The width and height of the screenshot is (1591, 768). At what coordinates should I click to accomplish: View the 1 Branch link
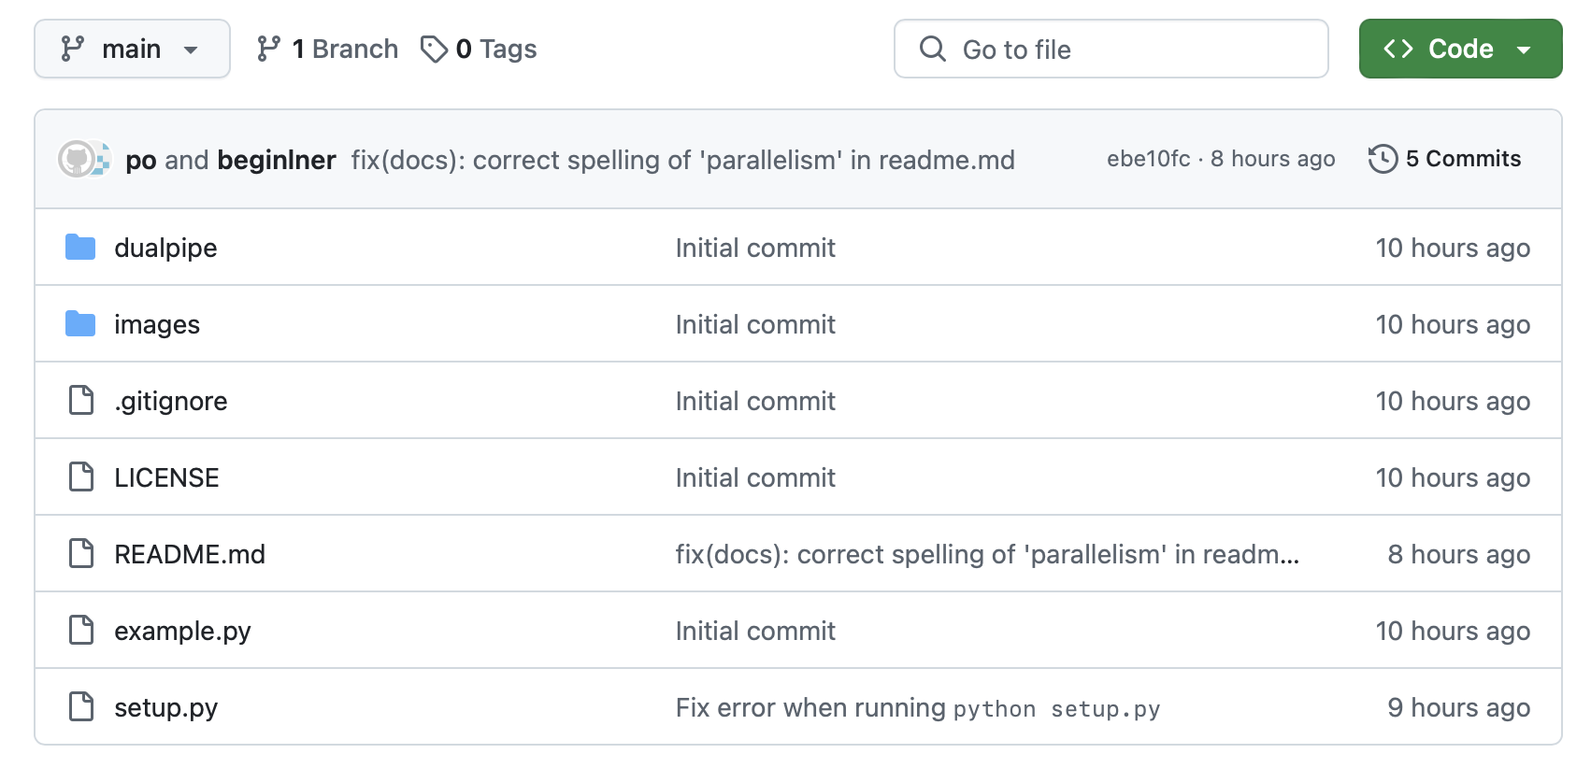[327, 49]
